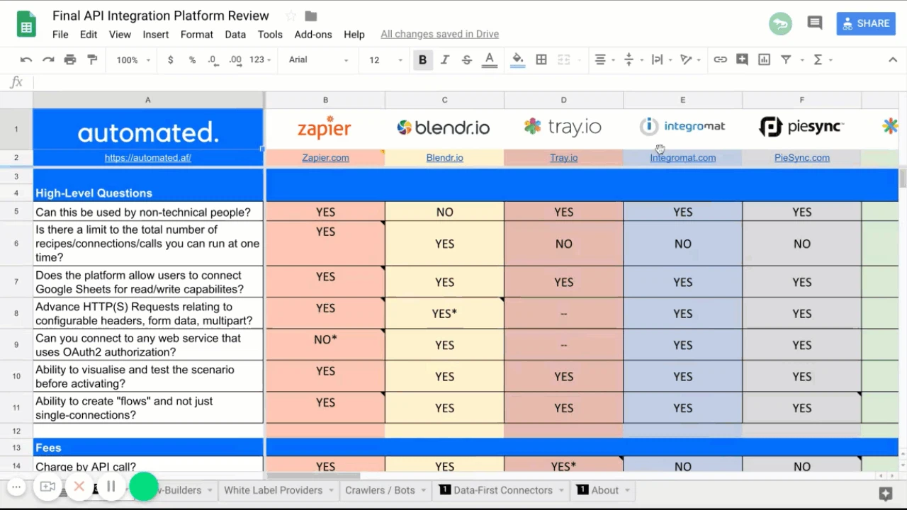
Task: Open horizontal align dropdown
Action: (604, 60)
